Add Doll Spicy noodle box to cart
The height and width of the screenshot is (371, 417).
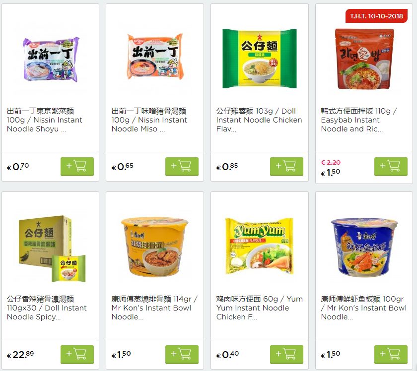point(77,354)
